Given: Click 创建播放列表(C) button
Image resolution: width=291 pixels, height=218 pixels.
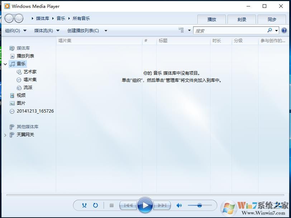Looking at the screenshot, I should [83, 31].
